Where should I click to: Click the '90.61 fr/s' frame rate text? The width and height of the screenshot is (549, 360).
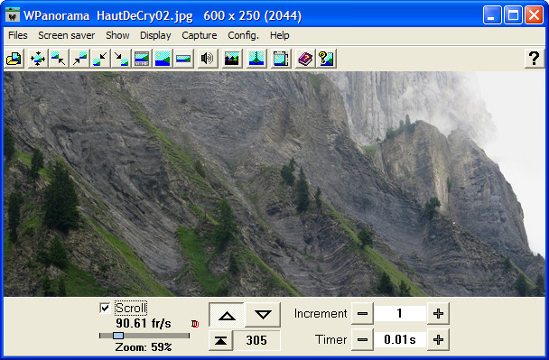click(x=144, y=323)
